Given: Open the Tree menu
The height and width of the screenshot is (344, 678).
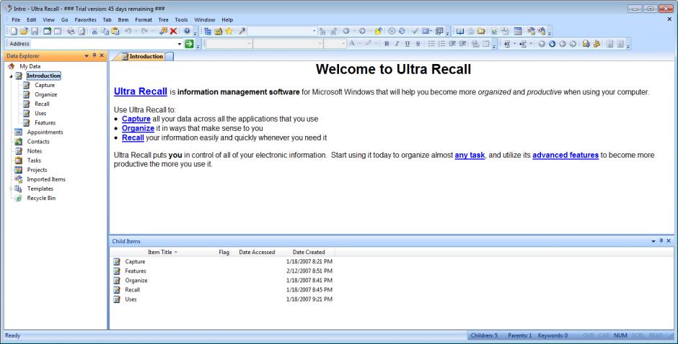Looking at the screenshot, I should click(164, 20).
